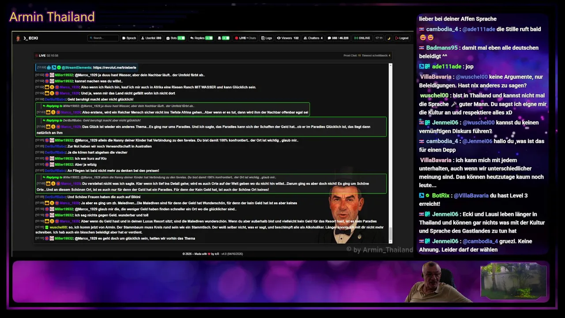Open the Chatters 4 list
This screenshot has width=565, height=318.
(x=313, y=38)
